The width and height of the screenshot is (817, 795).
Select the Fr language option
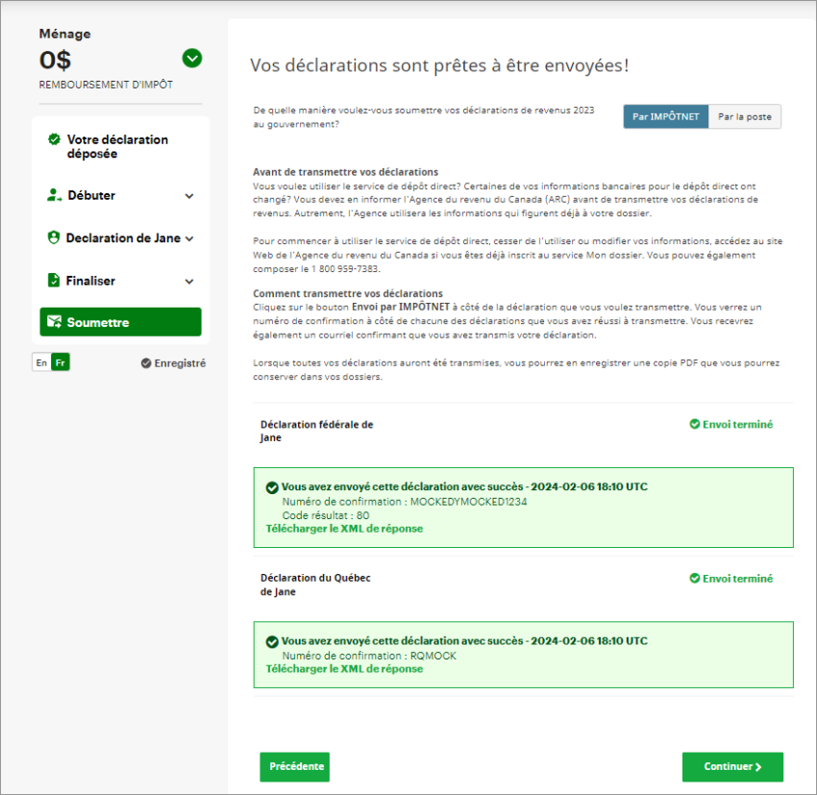[61, 362]
